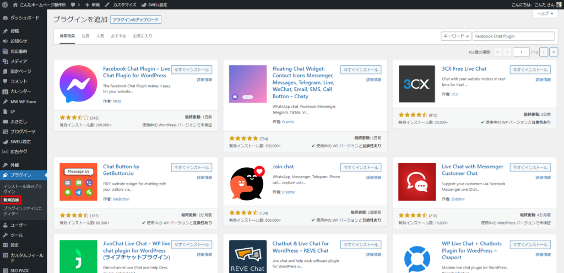
Task: Open ユーザー menu in sidebar
Action: 23,225
